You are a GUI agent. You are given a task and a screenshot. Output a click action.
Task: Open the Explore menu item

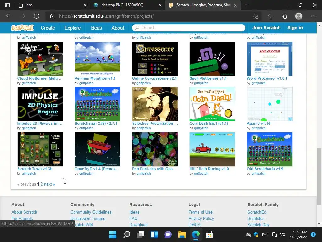72,28
